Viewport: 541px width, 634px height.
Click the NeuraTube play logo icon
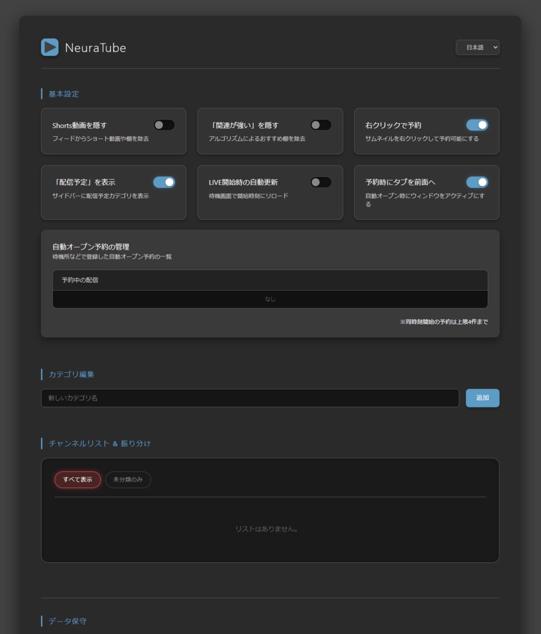(50, 47)
